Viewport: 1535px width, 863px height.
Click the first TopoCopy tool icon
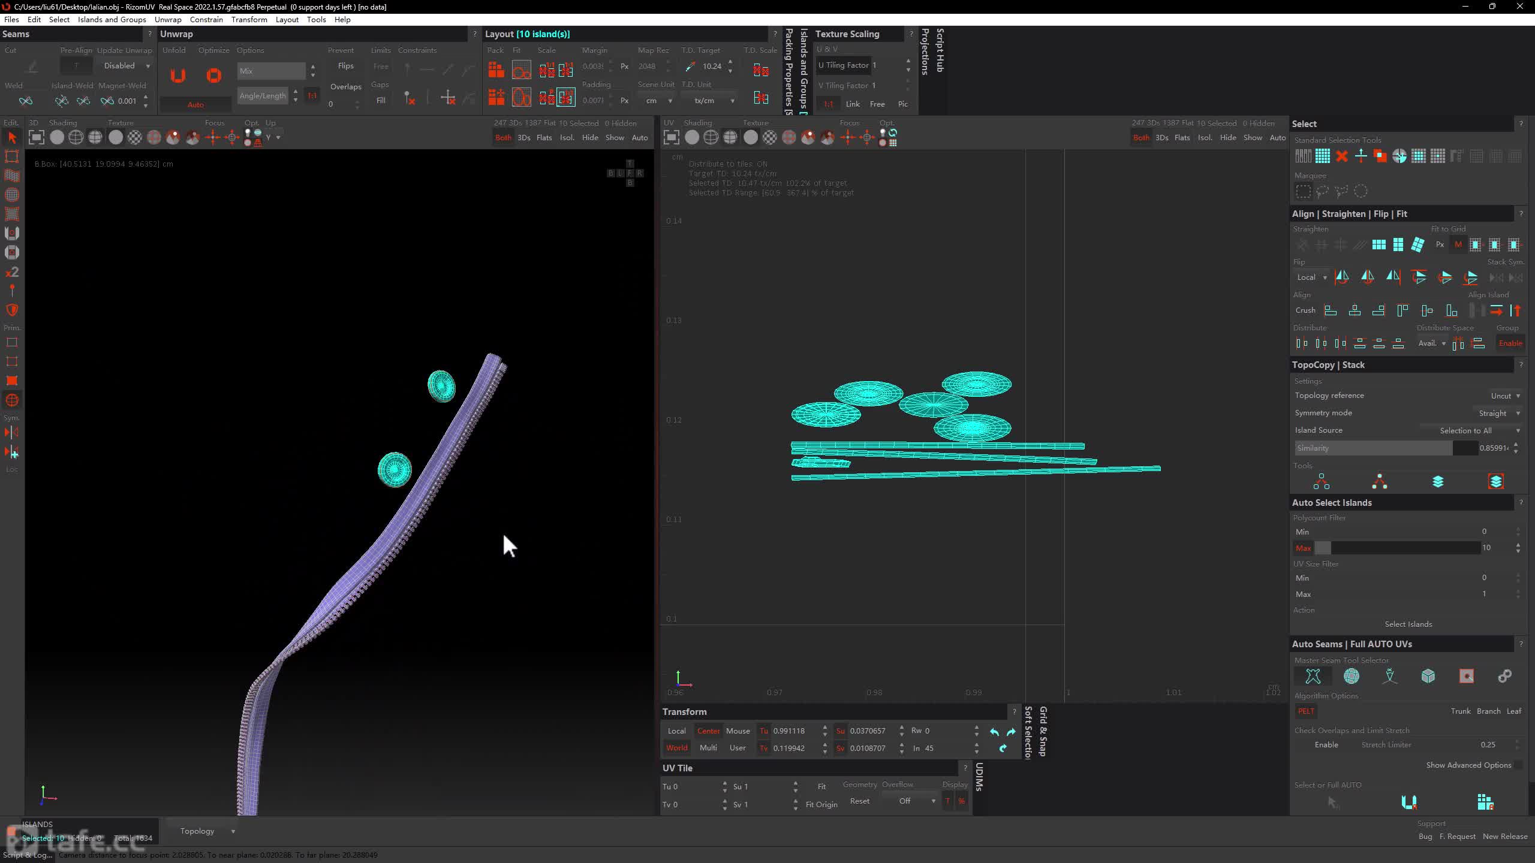(1321, 482)
